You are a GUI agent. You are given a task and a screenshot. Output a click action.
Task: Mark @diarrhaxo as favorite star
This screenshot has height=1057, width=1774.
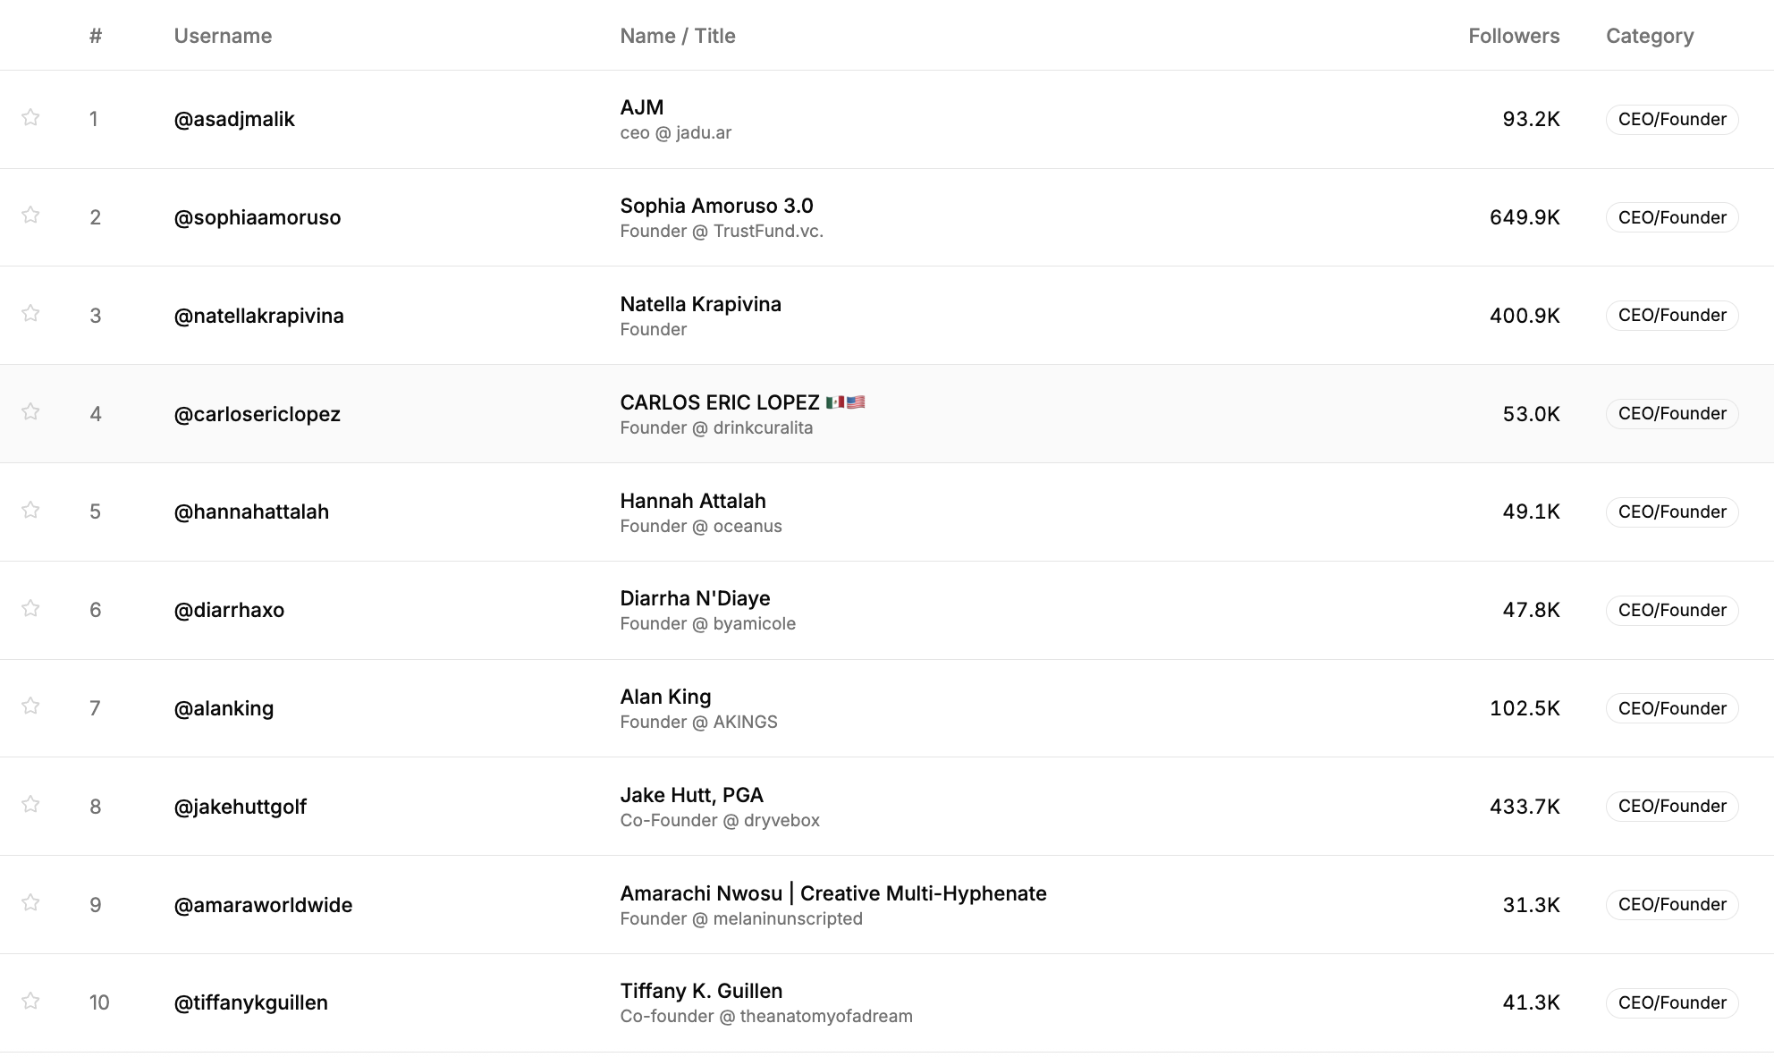pos(30,608)
